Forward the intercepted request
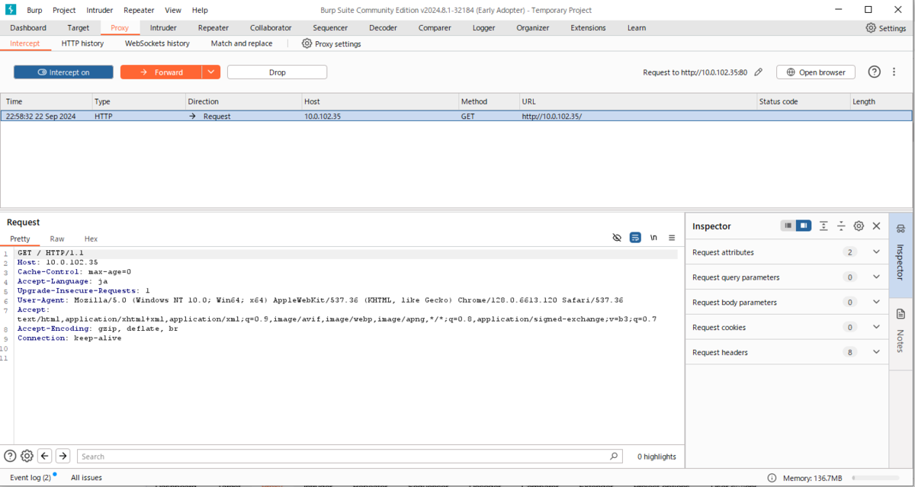Image resolution: width=915 pixels, height=487 pixels. click(x=162, y=72)
